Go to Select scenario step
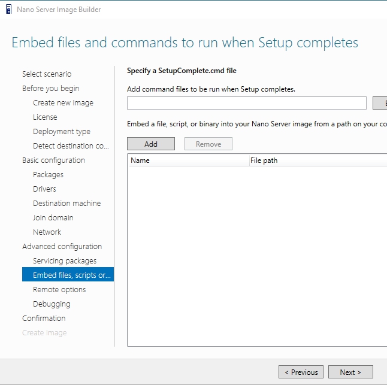This screenshot has width=387, height=385. (x=47, y=74)
